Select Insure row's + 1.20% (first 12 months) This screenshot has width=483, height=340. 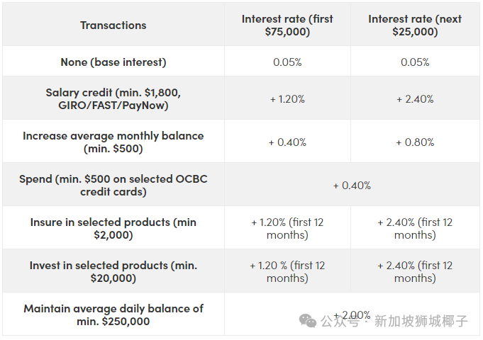click(x=287, y=228)
